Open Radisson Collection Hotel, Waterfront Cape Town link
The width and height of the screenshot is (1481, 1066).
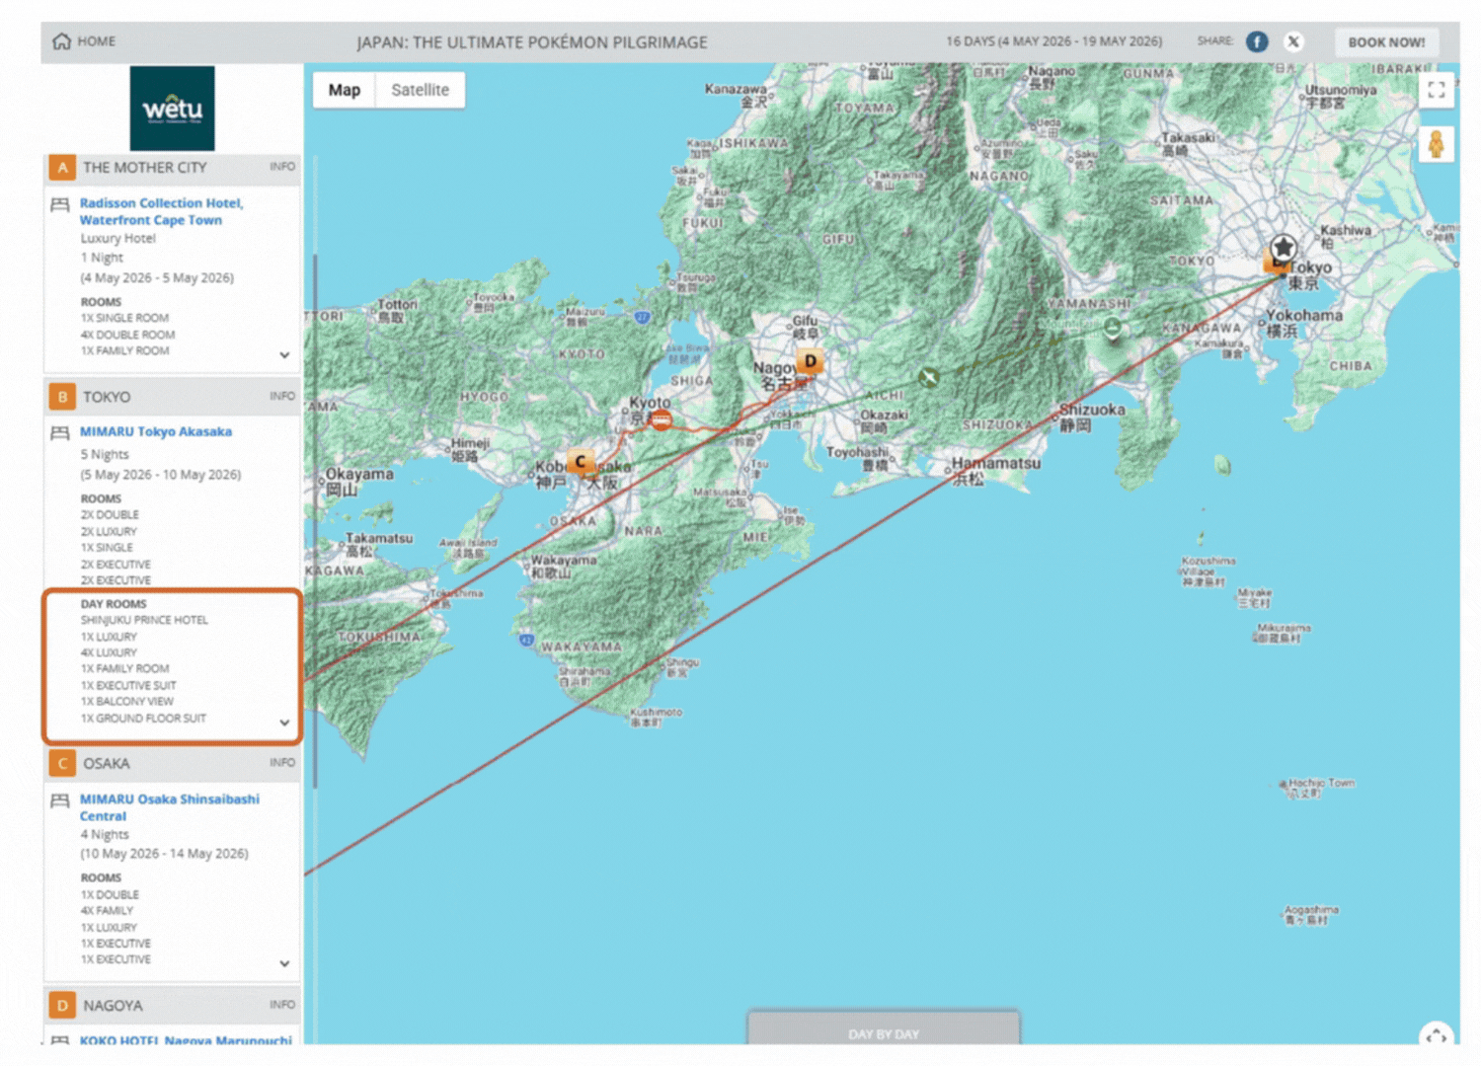tap(161, 211)
